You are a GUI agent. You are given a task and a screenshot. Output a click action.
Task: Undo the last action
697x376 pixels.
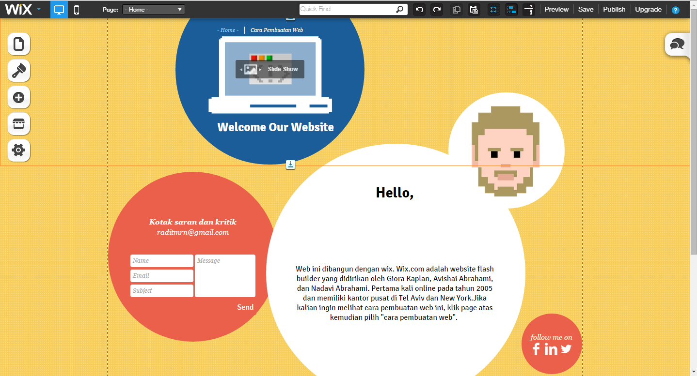[x=419, y=9]
